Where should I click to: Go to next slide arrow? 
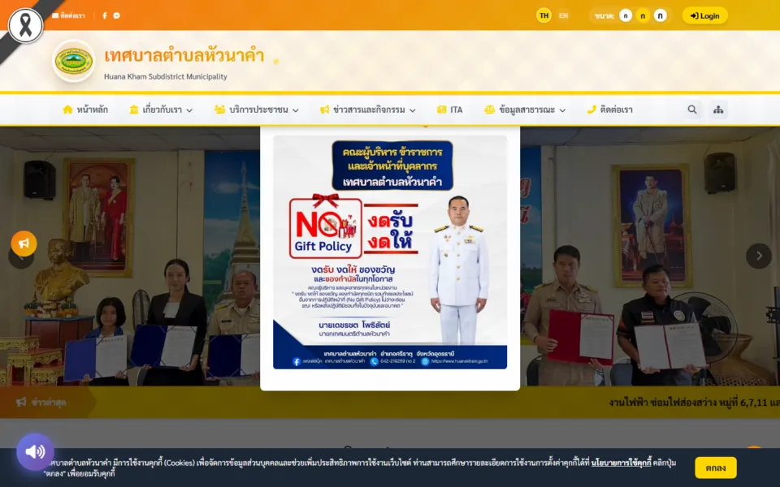click(x=759, y=256)
